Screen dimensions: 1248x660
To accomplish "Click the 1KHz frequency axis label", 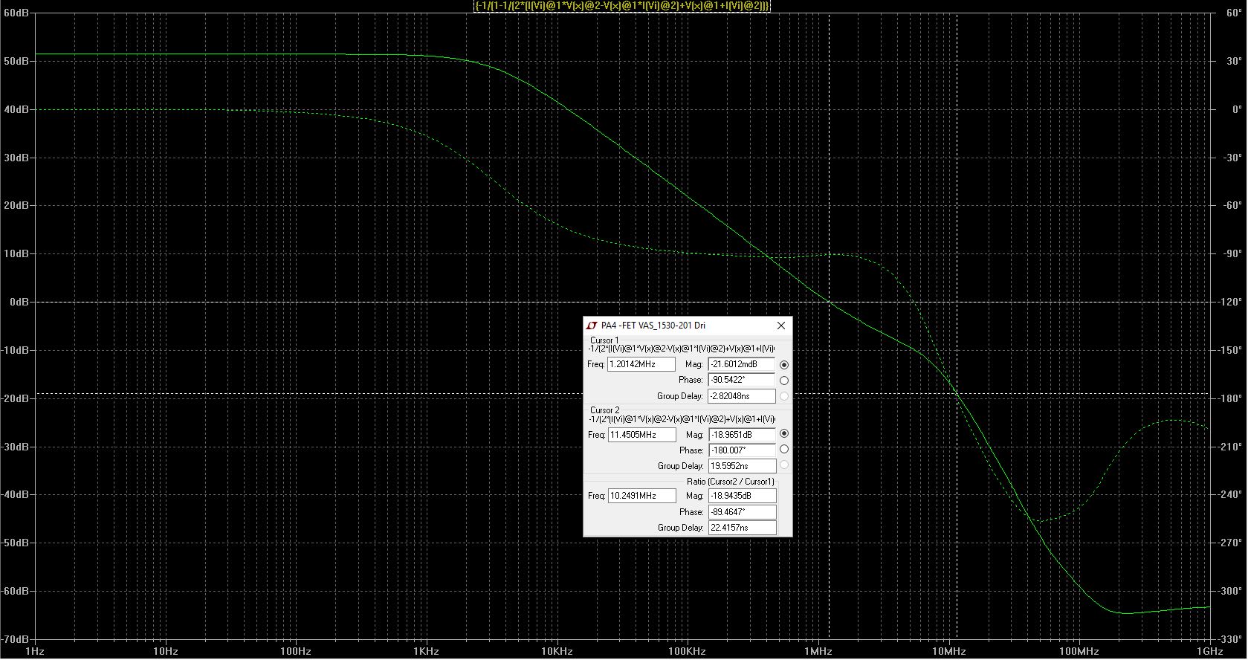I will pos(426,652).
